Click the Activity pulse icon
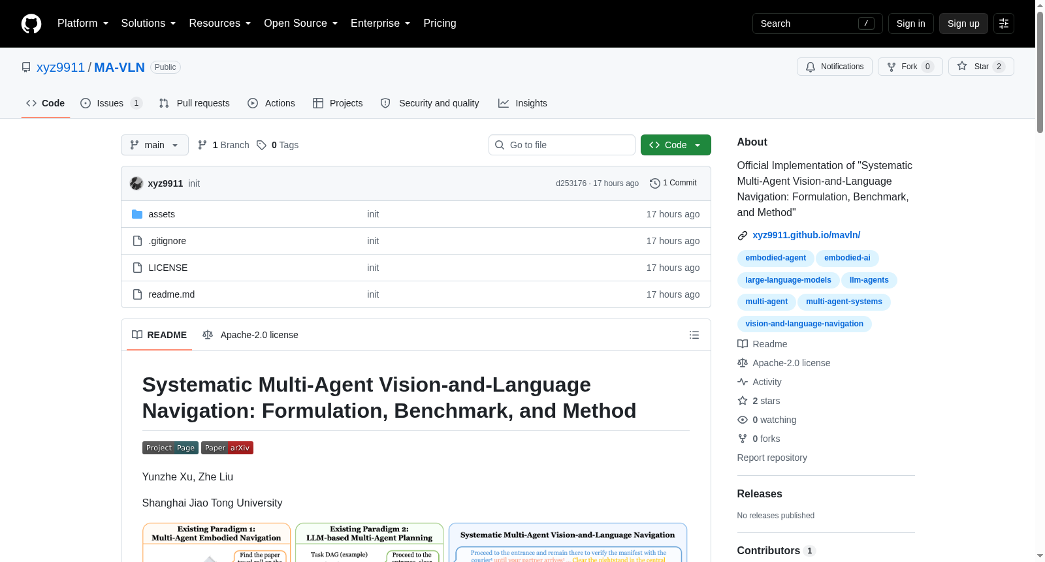1045x562 pixels. [743, 382]
